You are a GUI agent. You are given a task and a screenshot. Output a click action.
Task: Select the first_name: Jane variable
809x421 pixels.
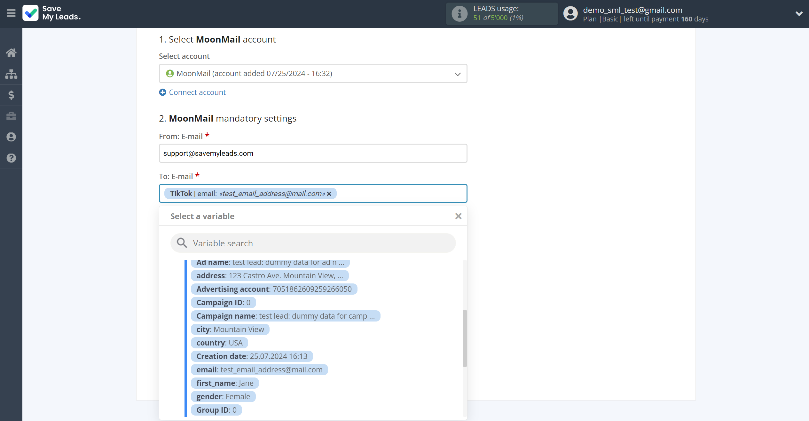[x=225, y=383]
